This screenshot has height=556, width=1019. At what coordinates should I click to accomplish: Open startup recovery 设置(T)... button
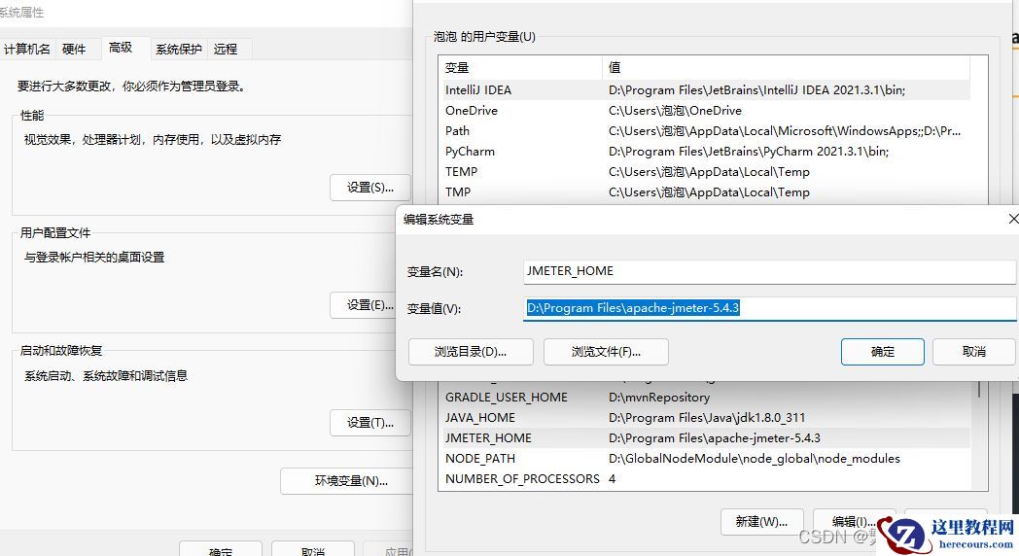pyautogui.click(x=370, y=423)
